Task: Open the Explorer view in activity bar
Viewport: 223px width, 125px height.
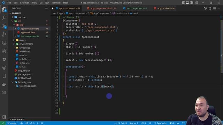Action: click(4, 9)
